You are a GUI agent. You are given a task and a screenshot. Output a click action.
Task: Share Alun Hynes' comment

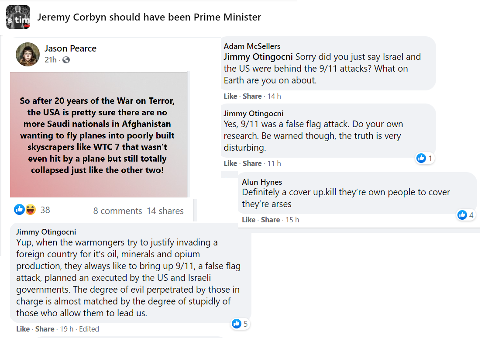pyautogui.click(x=270, y=220)
